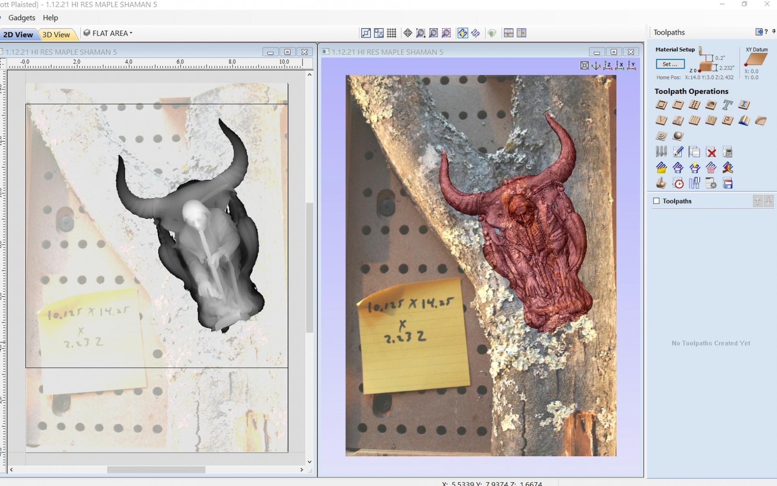This screenshot has height=486, width=777.
Task: Open the Estimate Machining Times clock icon
Action: [678, 183]
